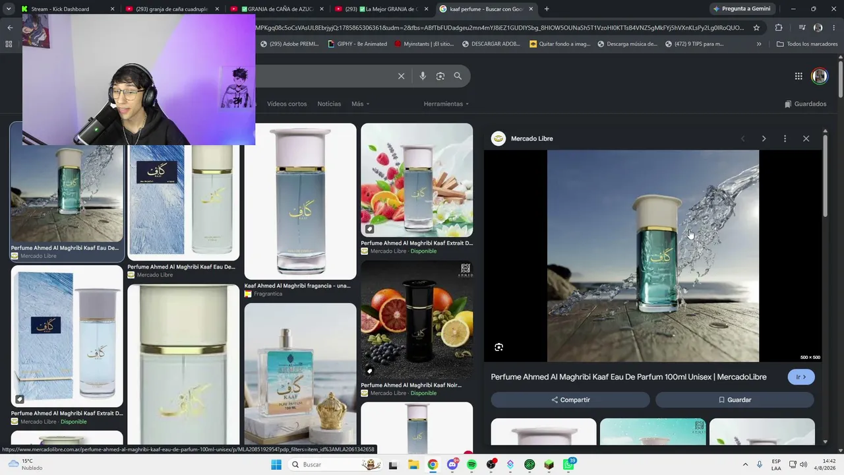Open WhatsApp from the taskbar
This screenshot has width=844, height=475.
(568, 464)
